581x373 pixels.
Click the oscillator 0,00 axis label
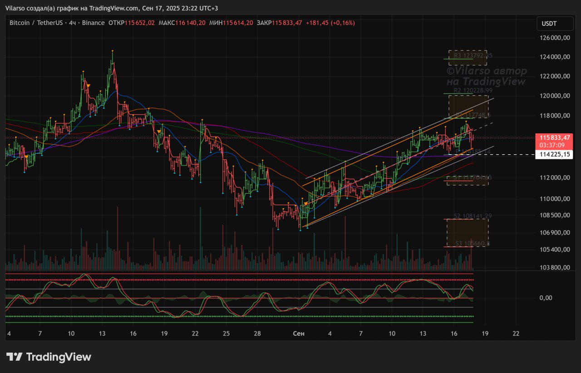coord(546,298)
